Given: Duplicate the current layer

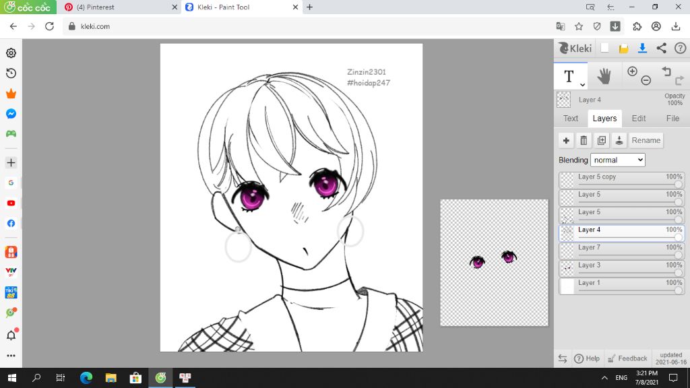Looking at the screenshot, I should pyautogui.click(x=601, y=140).
